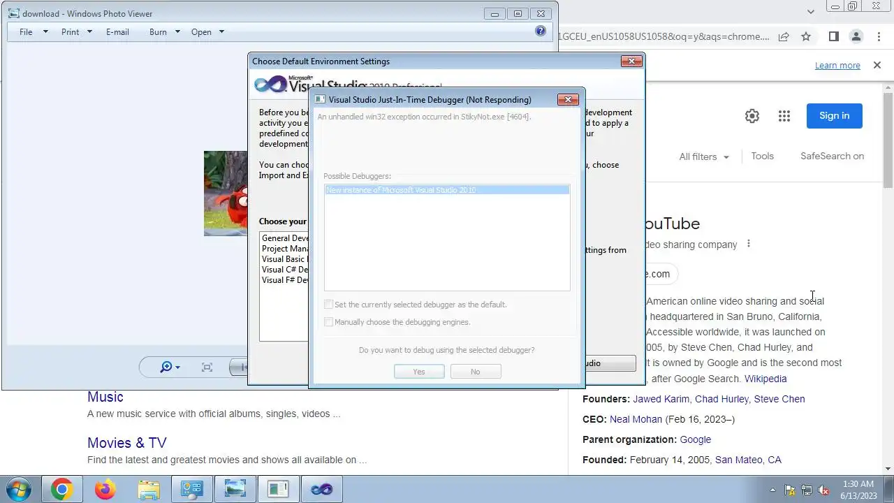Open the Open menu in Photo Viewer
The width and height of the screenshot is (894, 503).
207,31
